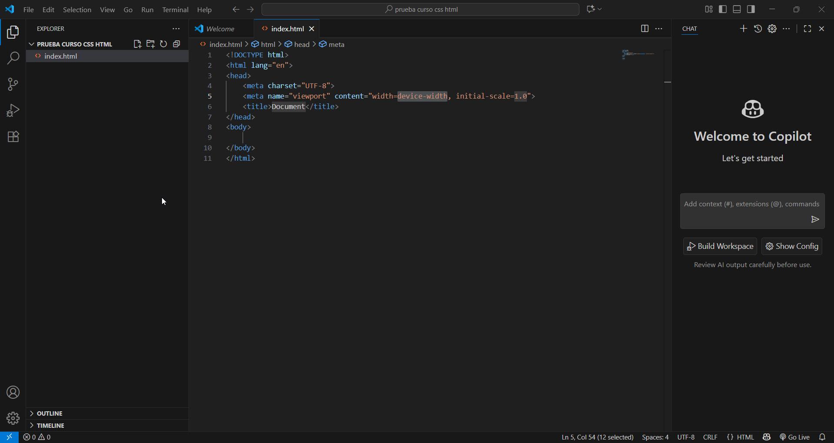Screen dimensions: 834x443
Task: Open notifications bell
Action: tap(822, 437)
